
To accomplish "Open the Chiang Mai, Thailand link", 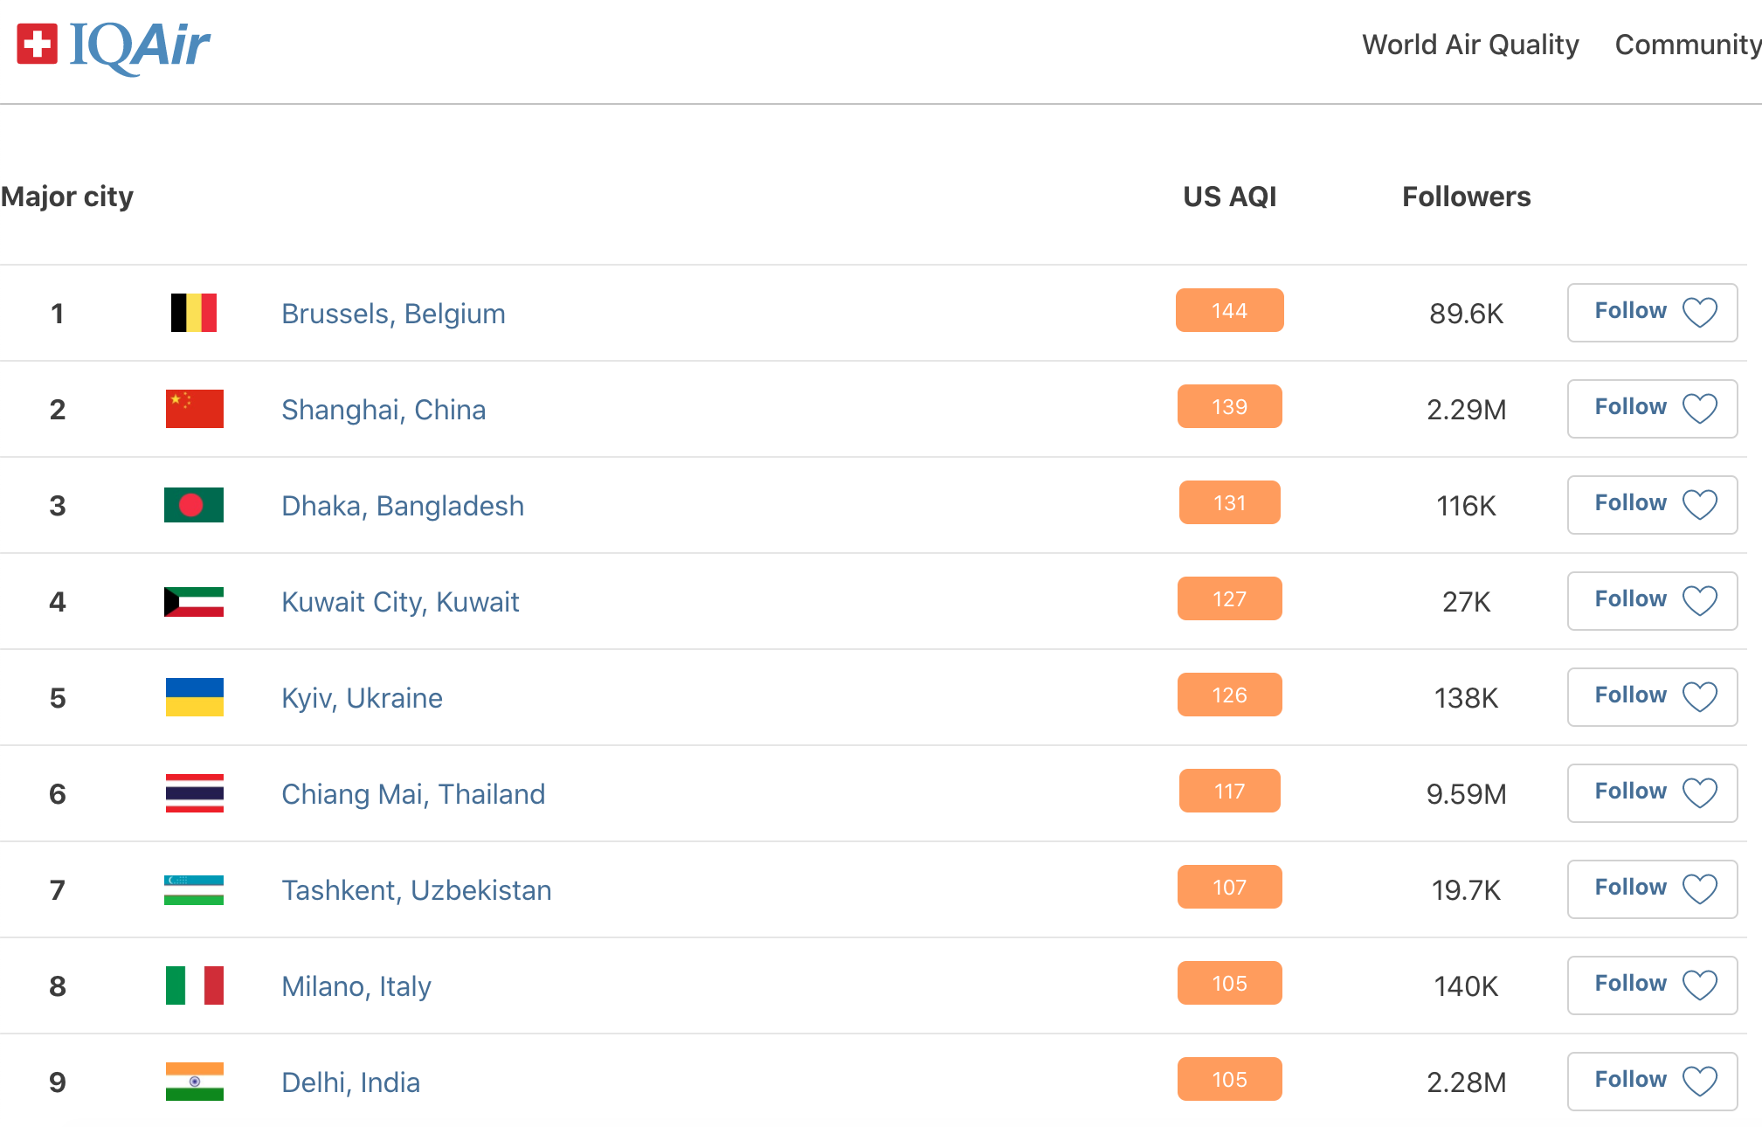I will (x=413, y=794).
